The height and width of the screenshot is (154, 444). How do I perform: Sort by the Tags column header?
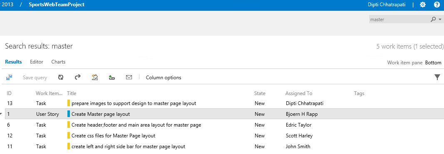coord(359,93)
